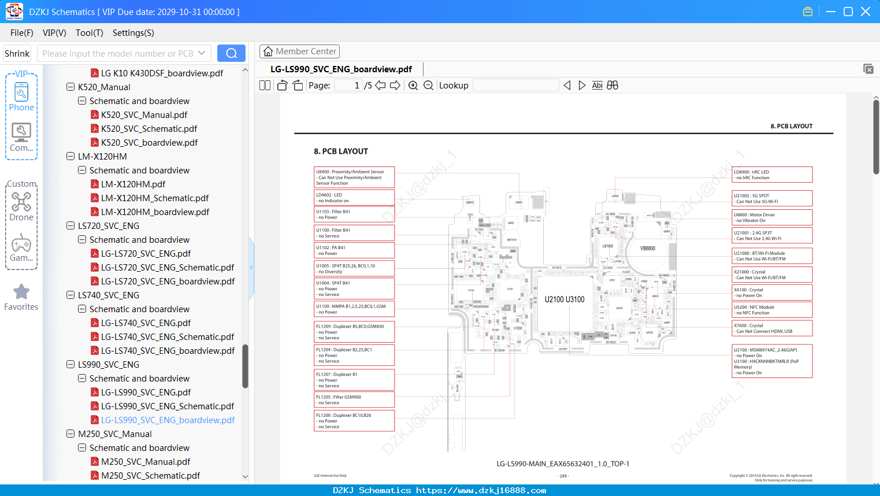Open K520_SVC_boardview.pdf
The width and height of the screenshot is (880, 496).
pos(144,143)
